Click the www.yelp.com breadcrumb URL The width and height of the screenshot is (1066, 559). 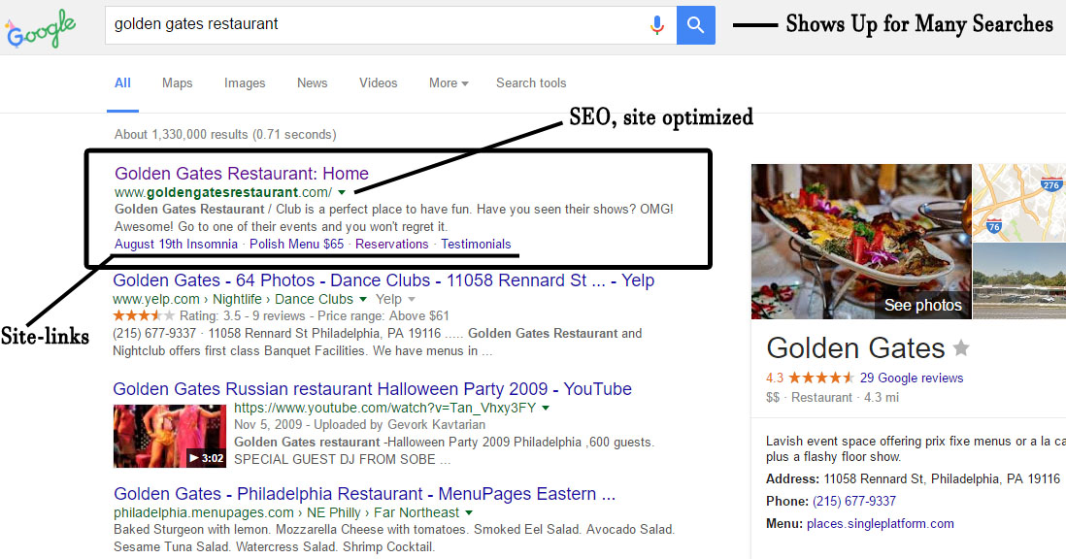[156, 300]
